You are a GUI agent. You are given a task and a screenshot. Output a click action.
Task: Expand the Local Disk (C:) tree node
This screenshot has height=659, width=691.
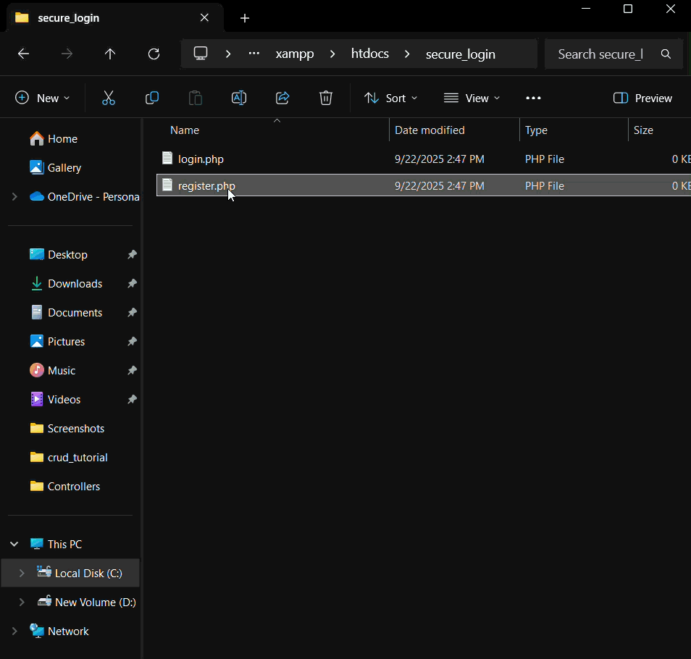pyautogui.click(x=22, y=573)
